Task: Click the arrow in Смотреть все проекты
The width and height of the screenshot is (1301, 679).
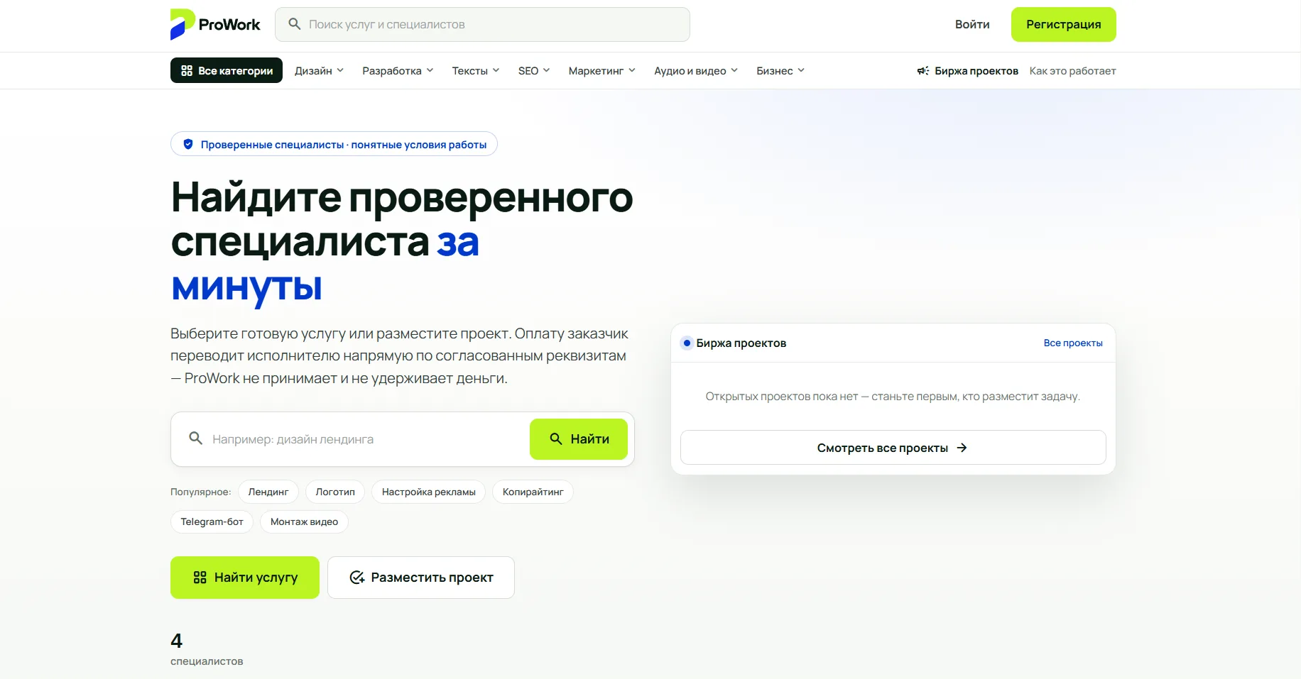Action: point(962,448)
